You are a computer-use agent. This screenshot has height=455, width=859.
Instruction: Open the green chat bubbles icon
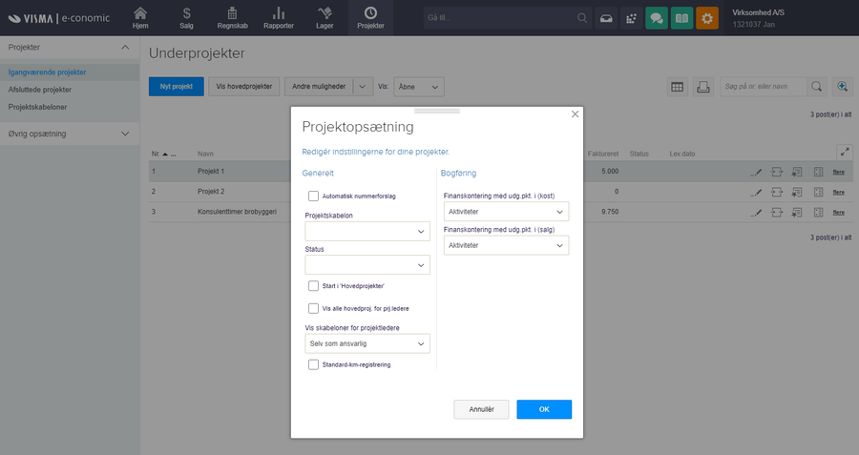pos(657,18)
